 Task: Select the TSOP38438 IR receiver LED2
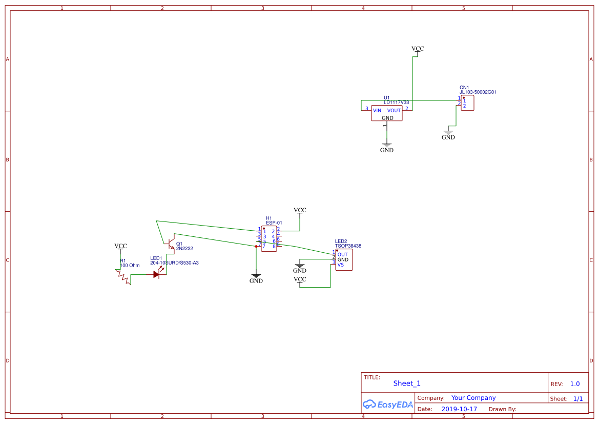point(343,260)
